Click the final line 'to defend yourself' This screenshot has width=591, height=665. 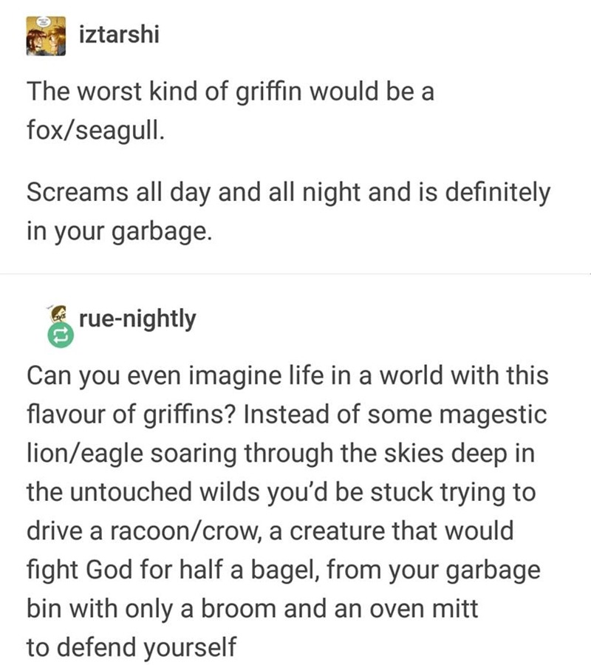(x=131, y=647)
